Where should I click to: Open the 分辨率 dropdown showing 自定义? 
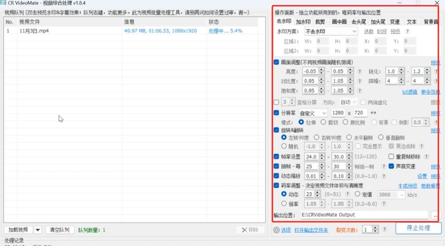pyautogui.click(x=313, y=113)
